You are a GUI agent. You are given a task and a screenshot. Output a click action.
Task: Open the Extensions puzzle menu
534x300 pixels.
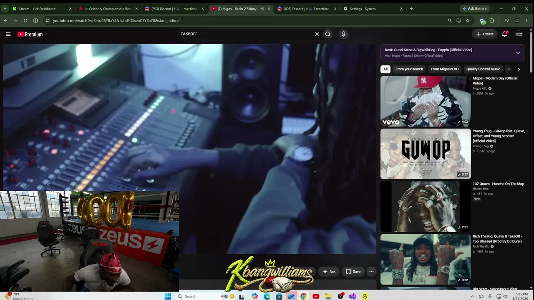tap(492, 20)
